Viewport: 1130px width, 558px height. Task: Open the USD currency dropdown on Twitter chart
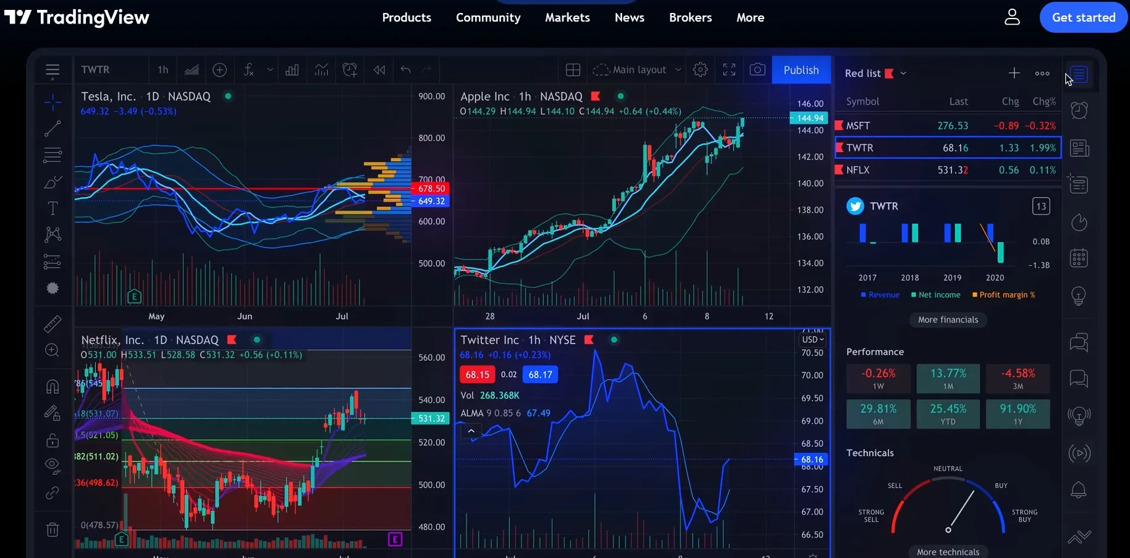[x=812, y=339]
